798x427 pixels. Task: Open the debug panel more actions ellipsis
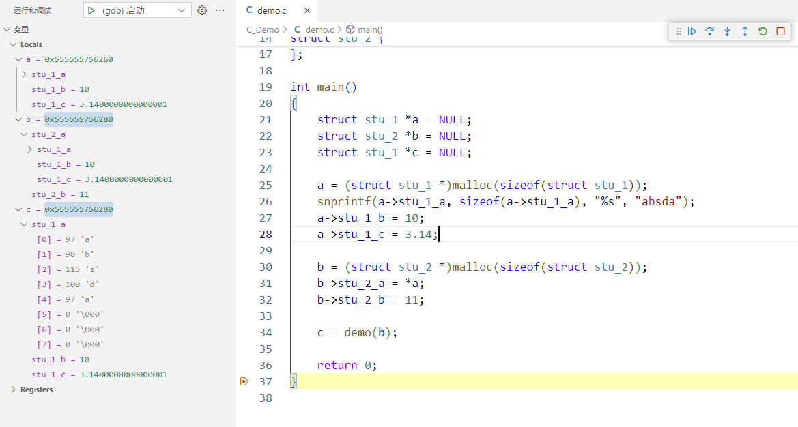(220, 10)
